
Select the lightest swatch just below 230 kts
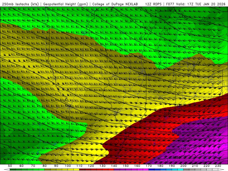[x=215, y=169]
